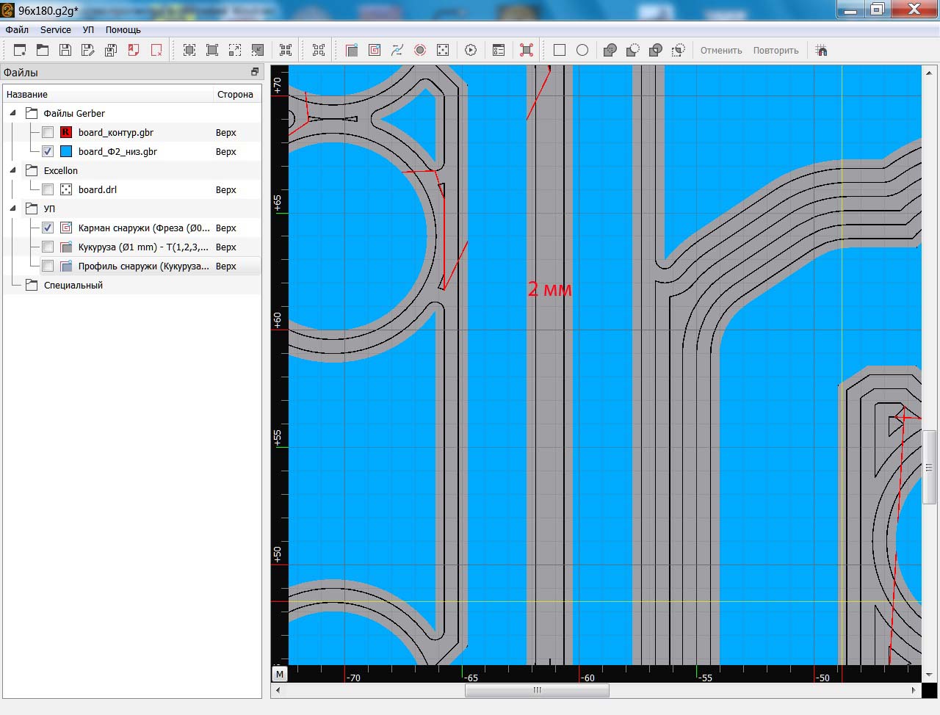Image resolution: width=940 pixels, height=715 pixels.
Task: Collapse the УП tree node
Action: (x=13, y=208)
